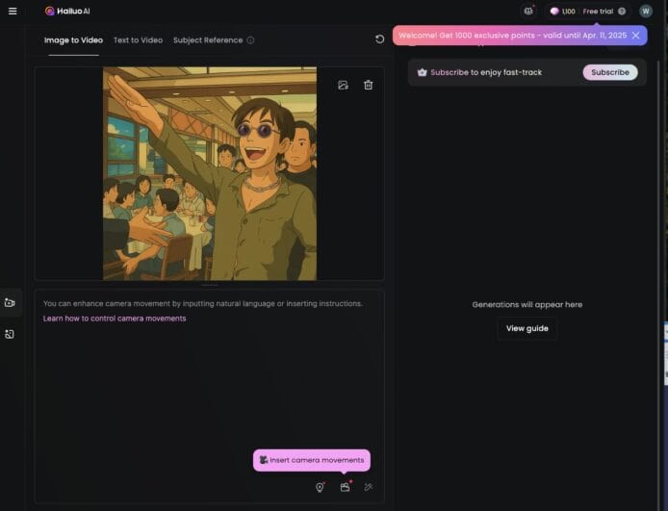Open the user avatar W

point(646,12)
